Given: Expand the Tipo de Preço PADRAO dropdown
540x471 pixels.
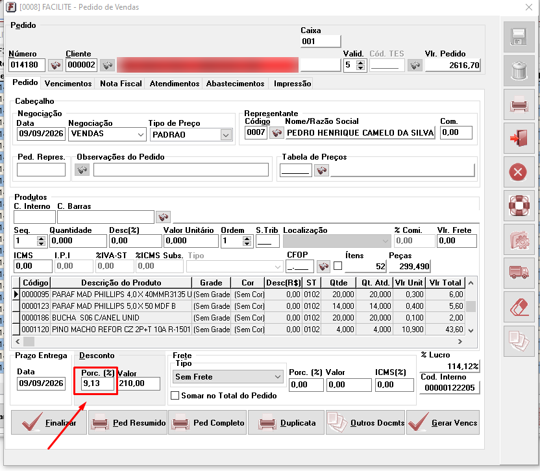Looking at the screenshot, I should click(226, 135).
